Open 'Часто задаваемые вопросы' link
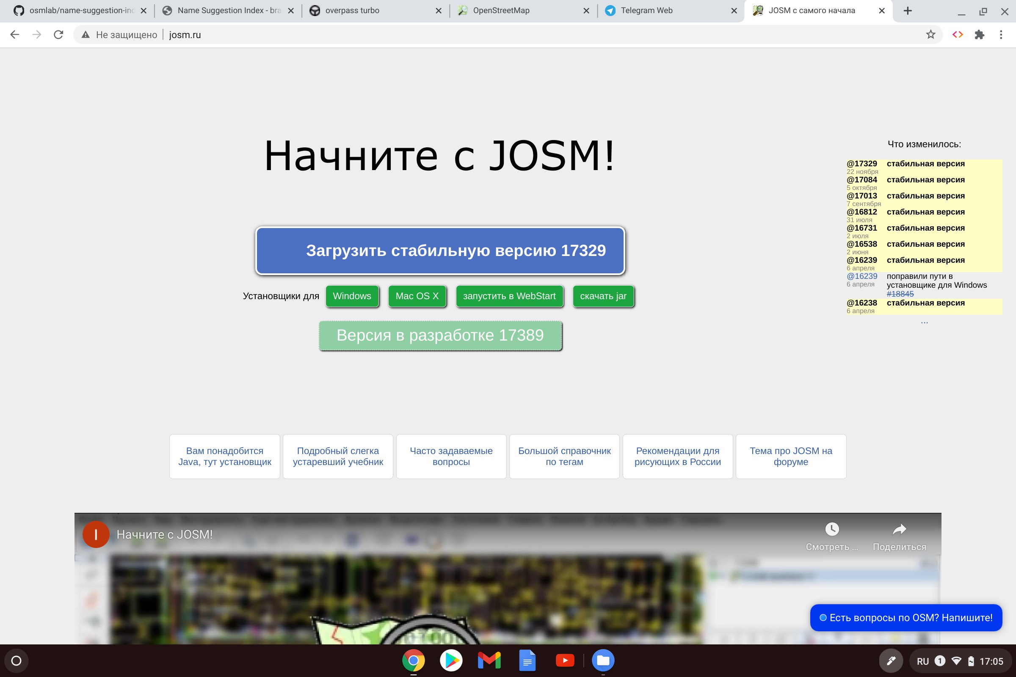The width and height of the screenshot is (1016, 677). coord(451,457)
